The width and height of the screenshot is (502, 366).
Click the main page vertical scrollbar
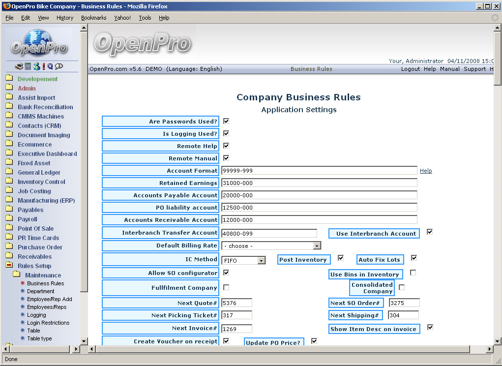(497, 197)
